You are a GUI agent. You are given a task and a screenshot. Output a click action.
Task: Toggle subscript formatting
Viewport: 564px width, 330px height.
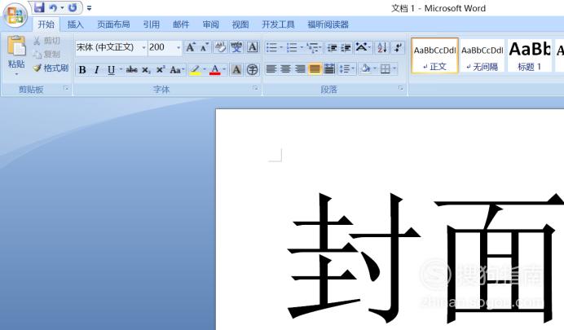tap(146, 69)
